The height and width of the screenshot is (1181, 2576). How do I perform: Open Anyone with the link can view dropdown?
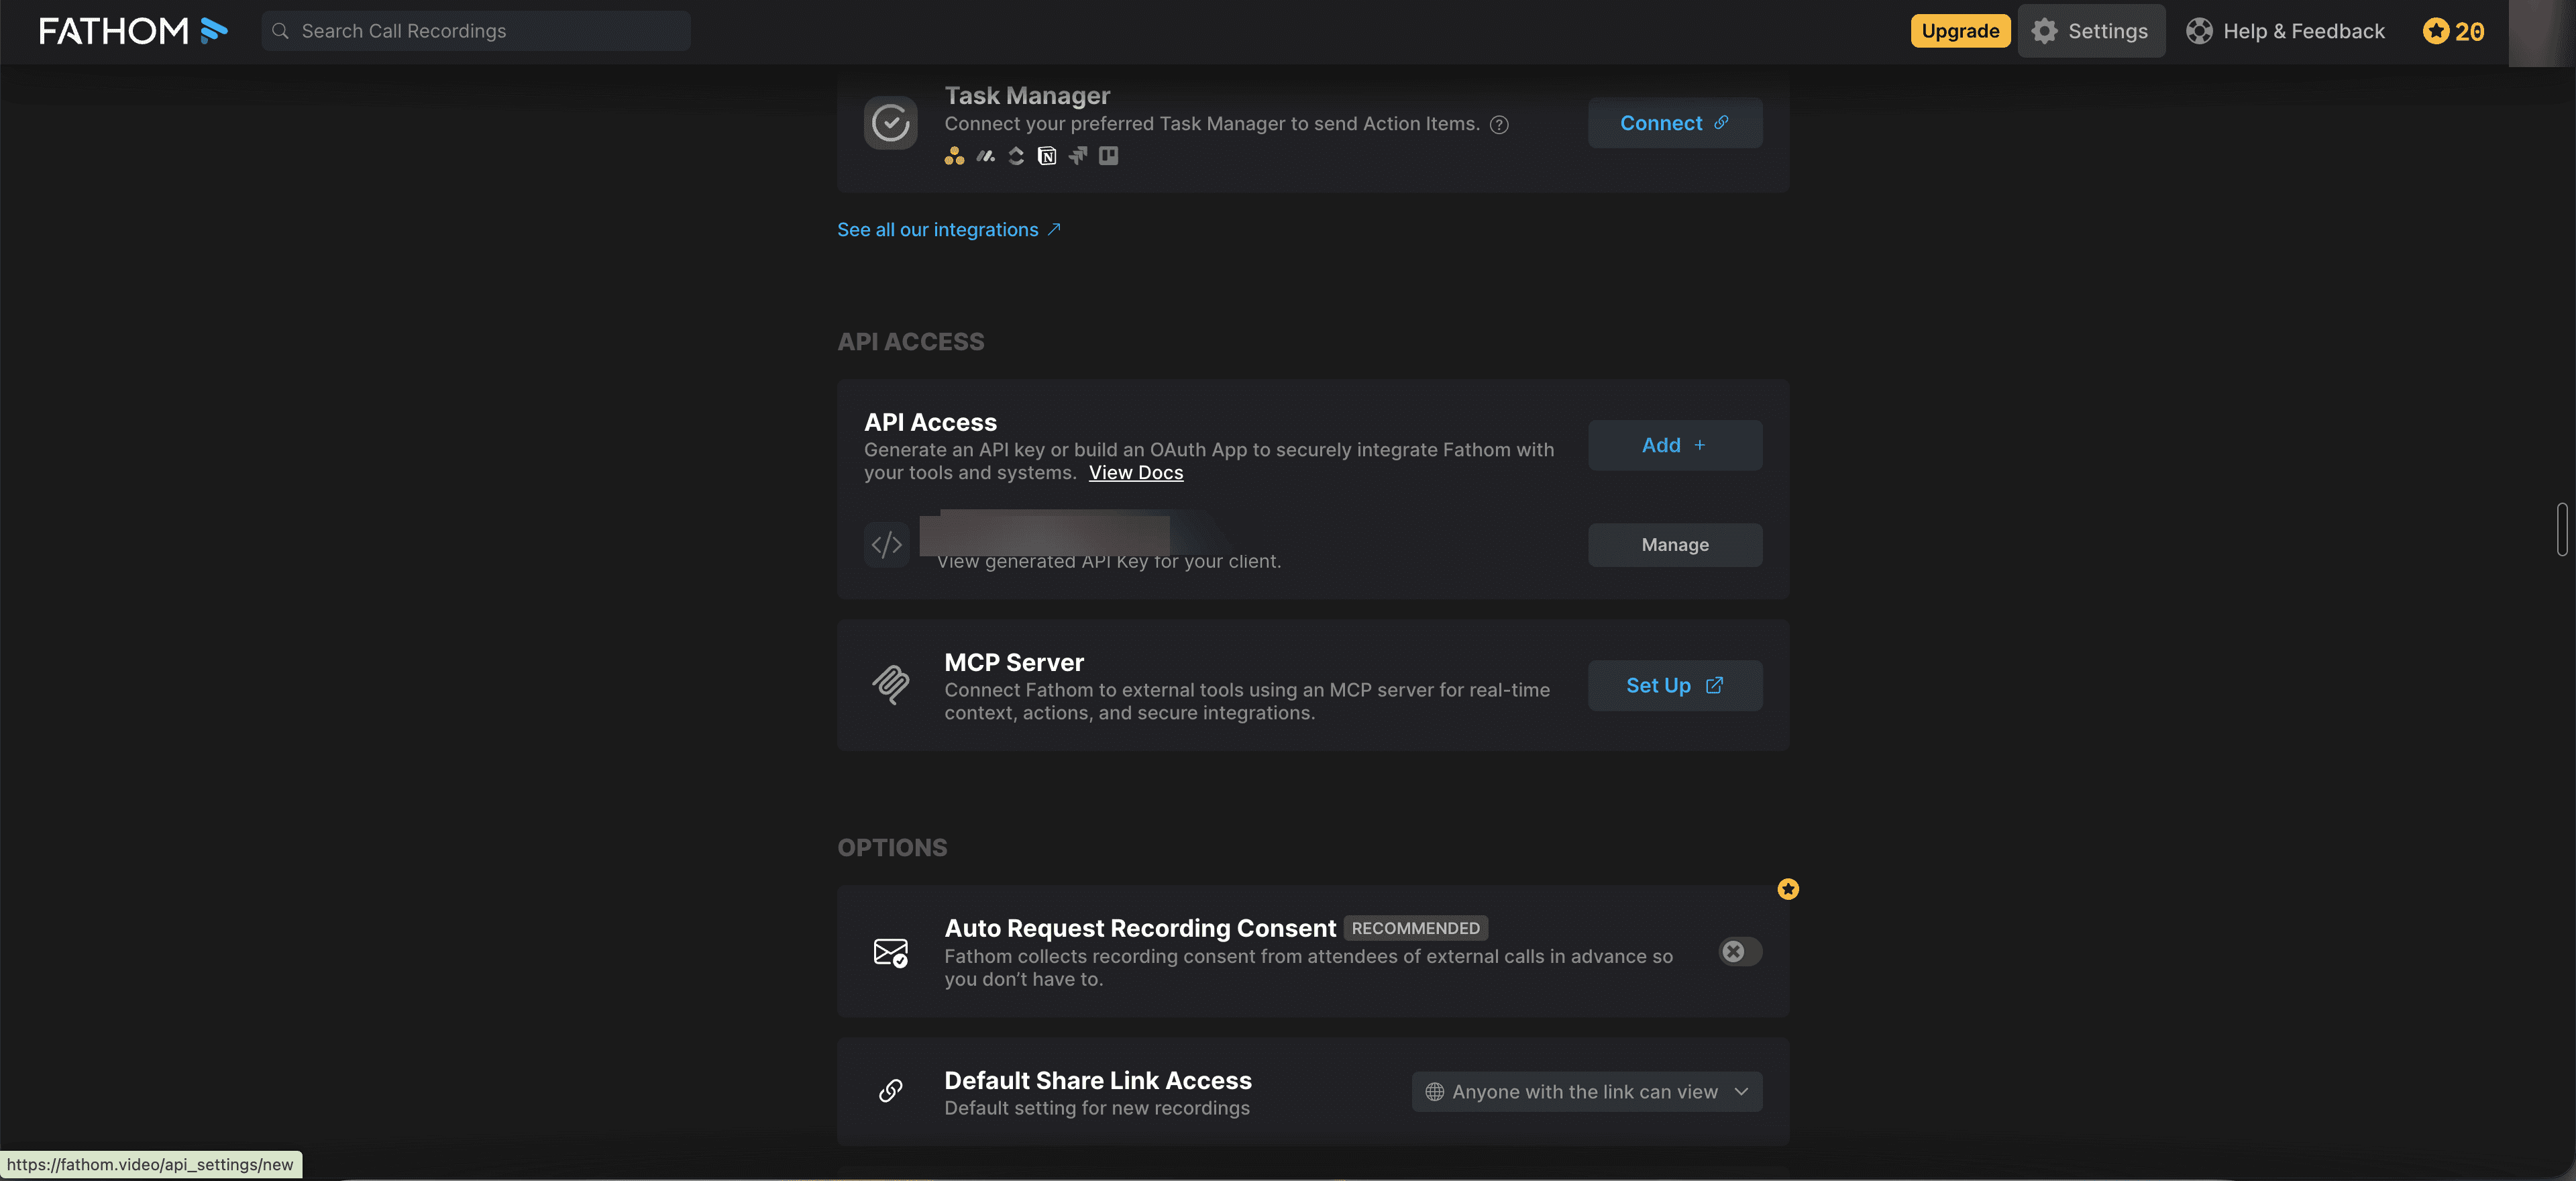pyautogui.click(x=1587, y=1092)
